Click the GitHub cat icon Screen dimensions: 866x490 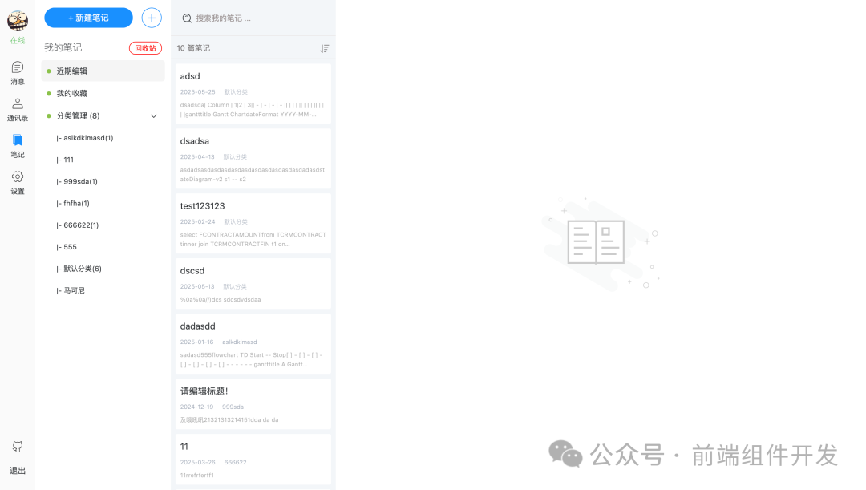pyautogui.click(x=18, y=447)
